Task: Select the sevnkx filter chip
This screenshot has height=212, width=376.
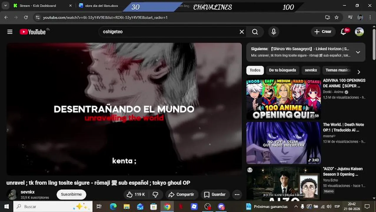Action: [x=311, y=70]
